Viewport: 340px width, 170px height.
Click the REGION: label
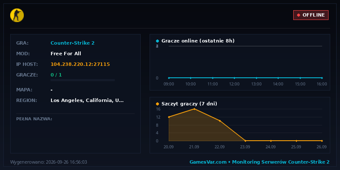[x=27, y=100]
